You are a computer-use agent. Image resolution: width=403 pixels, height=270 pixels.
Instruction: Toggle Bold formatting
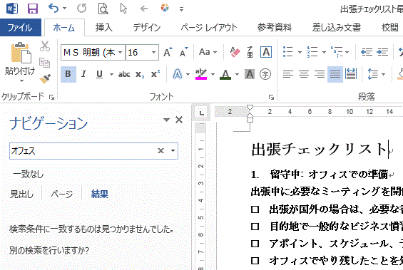68,74
